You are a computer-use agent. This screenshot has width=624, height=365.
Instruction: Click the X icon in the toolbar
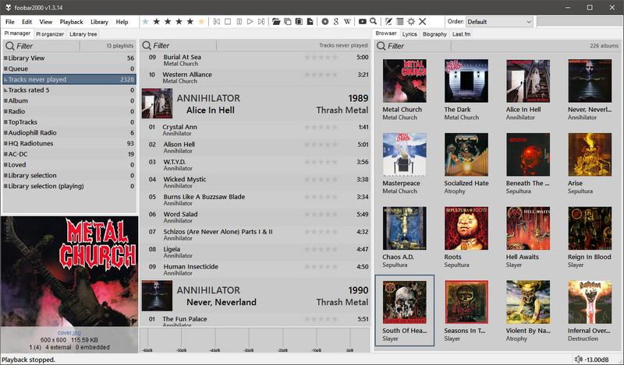pos(423,22)
